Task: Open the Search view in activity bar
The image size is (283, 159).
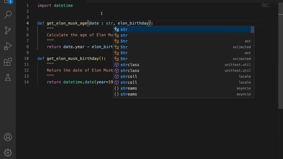Action: [x=8, y=15]
